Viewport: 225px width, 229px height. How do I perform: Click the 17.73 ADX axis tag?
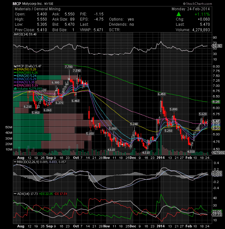click(217, 215)
